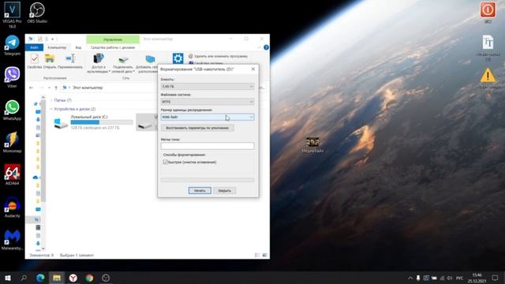Screen dimensions: 505x284
Task: Switch Explorer to large icons view
Action: [264, 255]
